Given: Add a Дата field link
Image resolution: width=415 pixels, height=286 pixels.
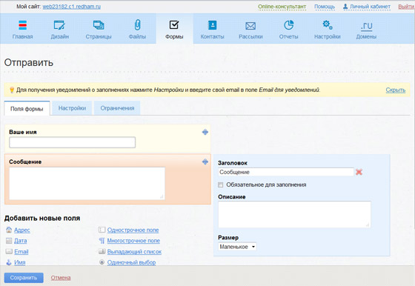Looking at the screenshot, I should 21,241.
